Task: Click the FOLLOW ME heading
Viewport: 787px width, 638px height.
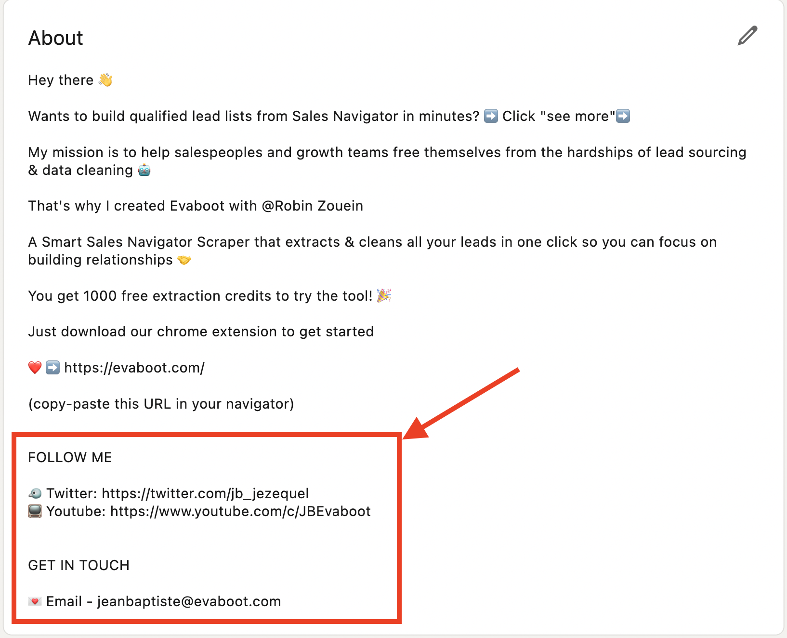Action: pyautogui.click(x=70, y=457)
